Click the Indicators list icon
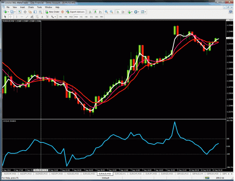The width and height of the screenshot is (235, 181). tap(129, 12)
